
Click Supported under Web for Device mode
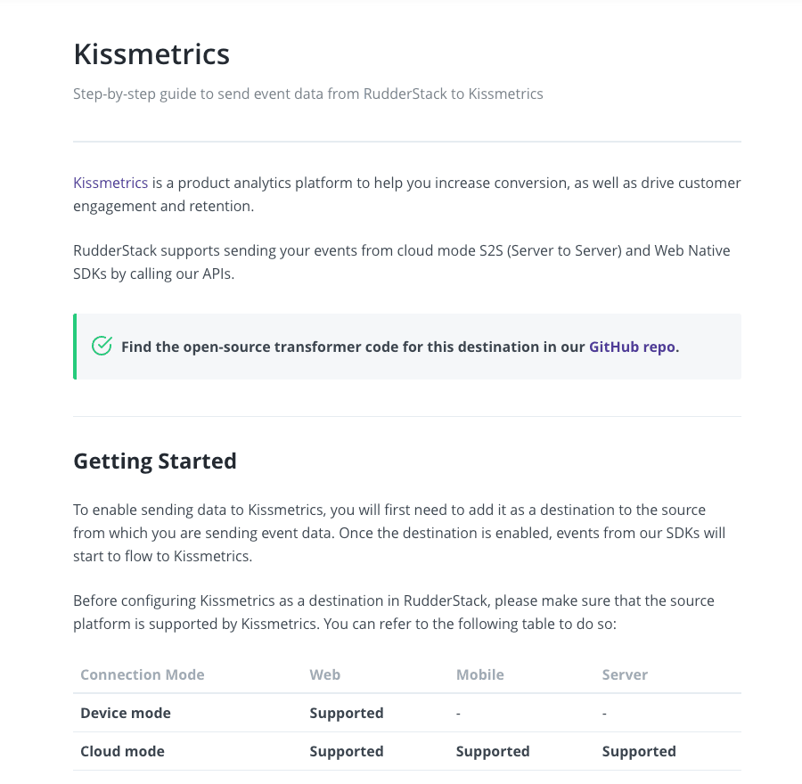pos(347,713)
